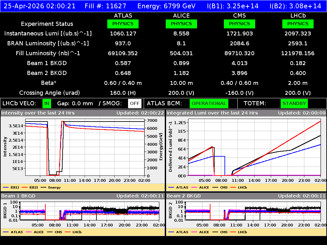Image resolution: width=327 pixels, height=245 pixels.
Task: Click the Beam 1 BKGD chart title
Action: tap(18, 196)
